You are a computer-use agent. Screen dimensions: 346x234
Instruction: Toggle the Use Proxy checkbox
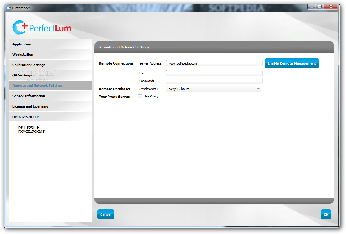(140, 96)
